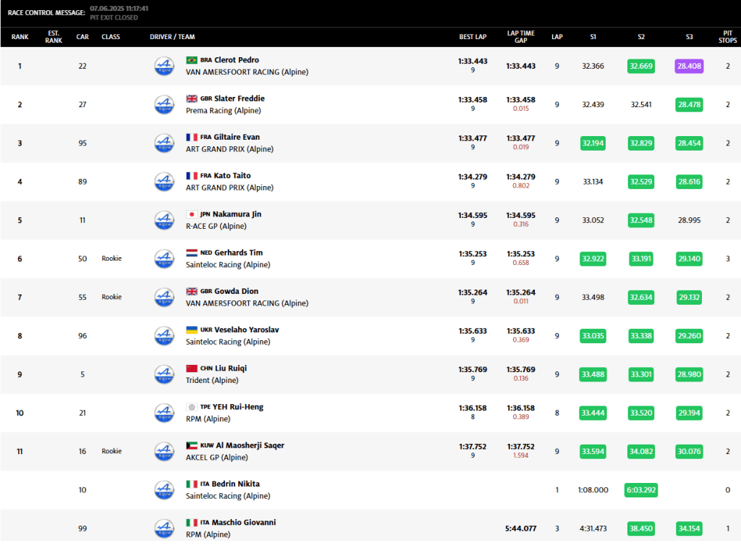This screenshot has width=741, height=551.
Task: Click the Alpine logo beside Gowda Dion
Action: pos(164,298)
